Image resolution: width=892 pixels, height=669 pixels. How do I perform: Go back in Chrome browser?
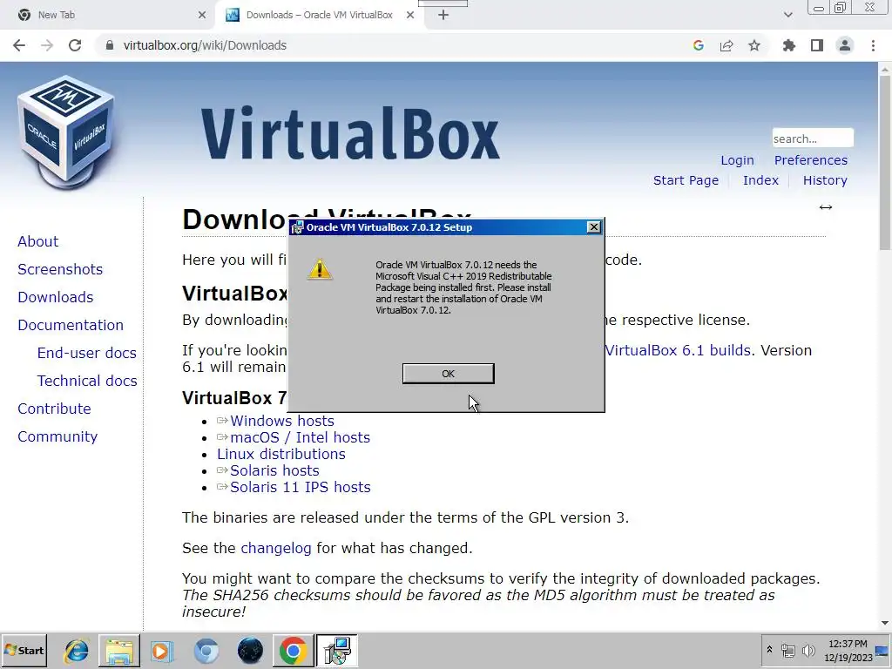(x=19, y=45)
